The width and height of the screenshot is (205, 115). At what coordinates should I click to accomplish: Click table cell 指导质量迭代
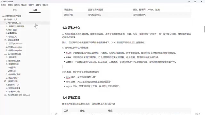pyautogui.click(x=139, y=15)
